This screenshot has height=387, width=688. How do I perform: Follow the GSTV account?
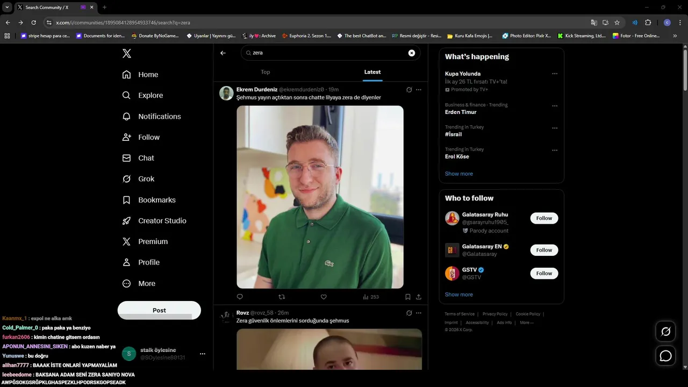544,274
